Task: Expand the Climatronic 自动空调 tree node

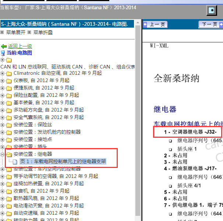Action: tap(2, 73)
